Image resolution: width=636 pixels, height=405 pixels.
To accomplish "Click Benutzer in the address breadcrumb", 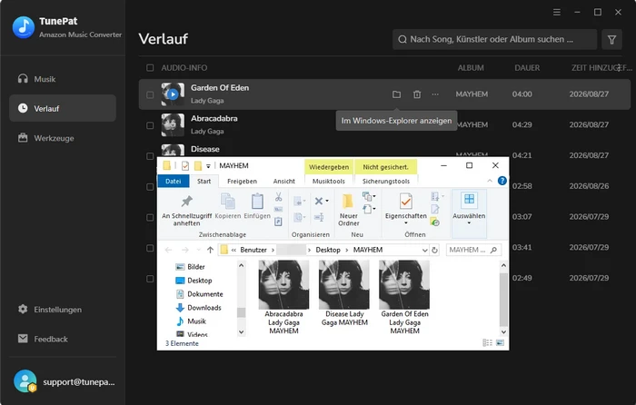I will 253,250.
